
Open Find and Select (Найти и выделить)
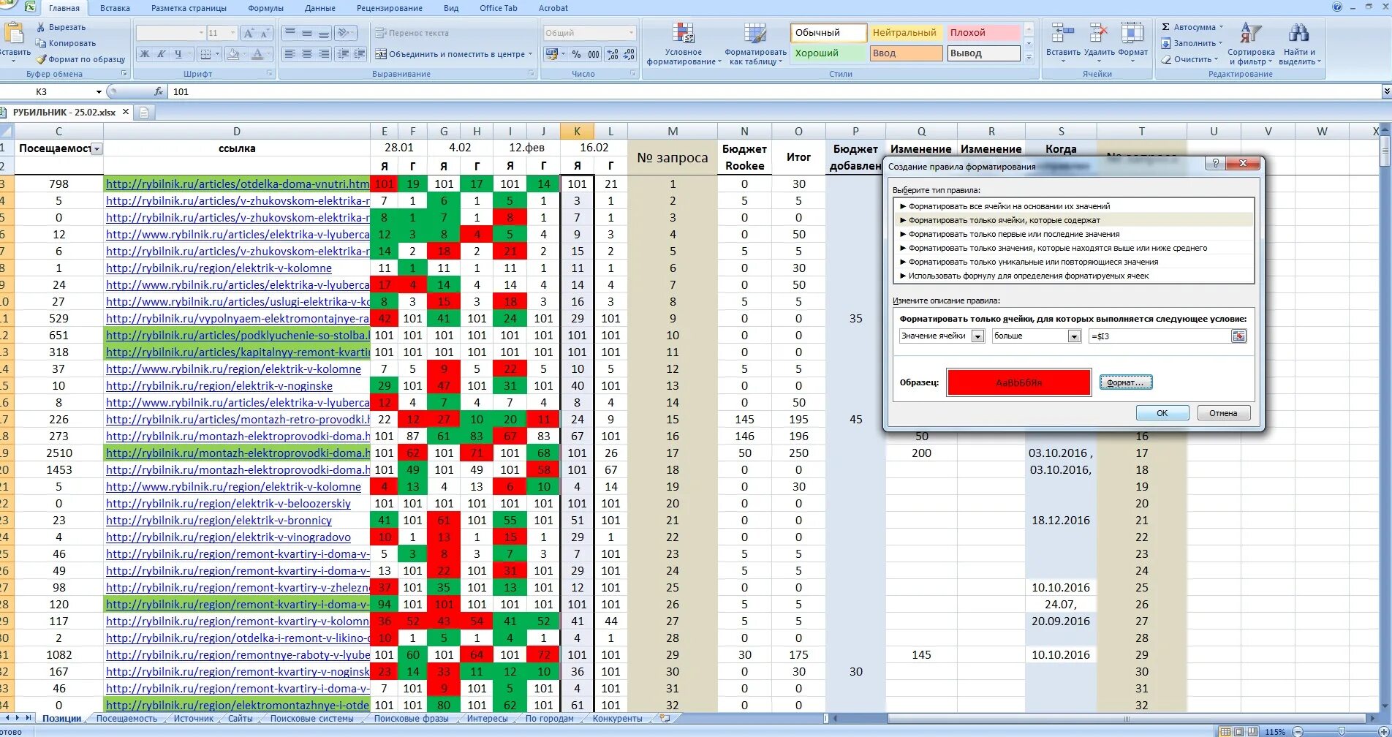coord(1299,44)
